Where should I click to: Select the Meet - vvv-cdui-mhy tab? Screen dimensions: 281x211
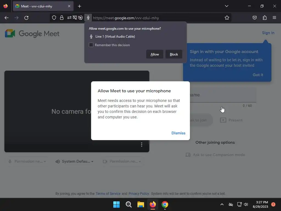coord(43,6)
